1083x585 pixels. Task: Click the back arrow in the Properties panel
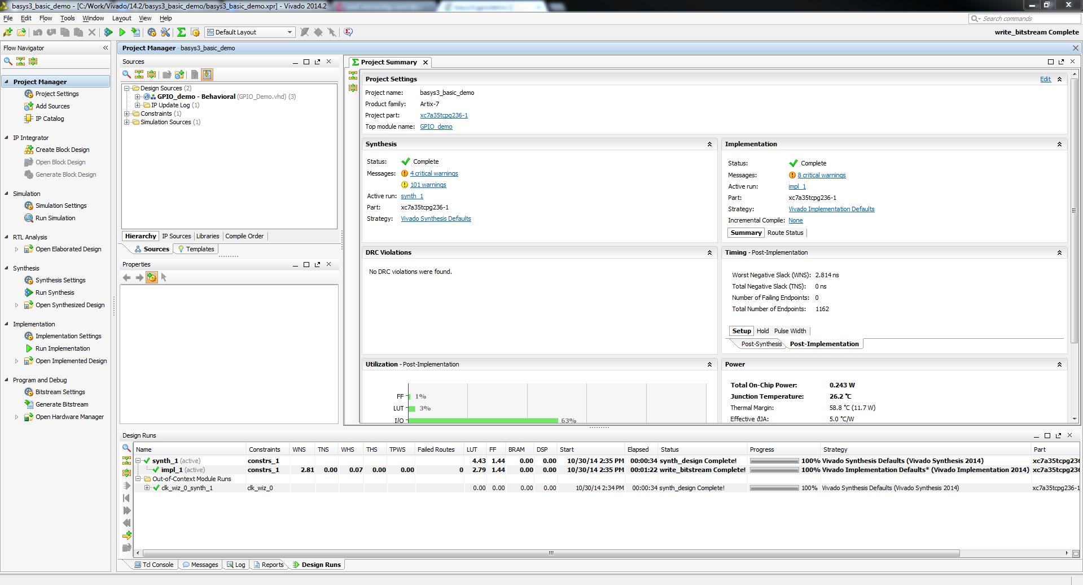click(x=126, y=277)
